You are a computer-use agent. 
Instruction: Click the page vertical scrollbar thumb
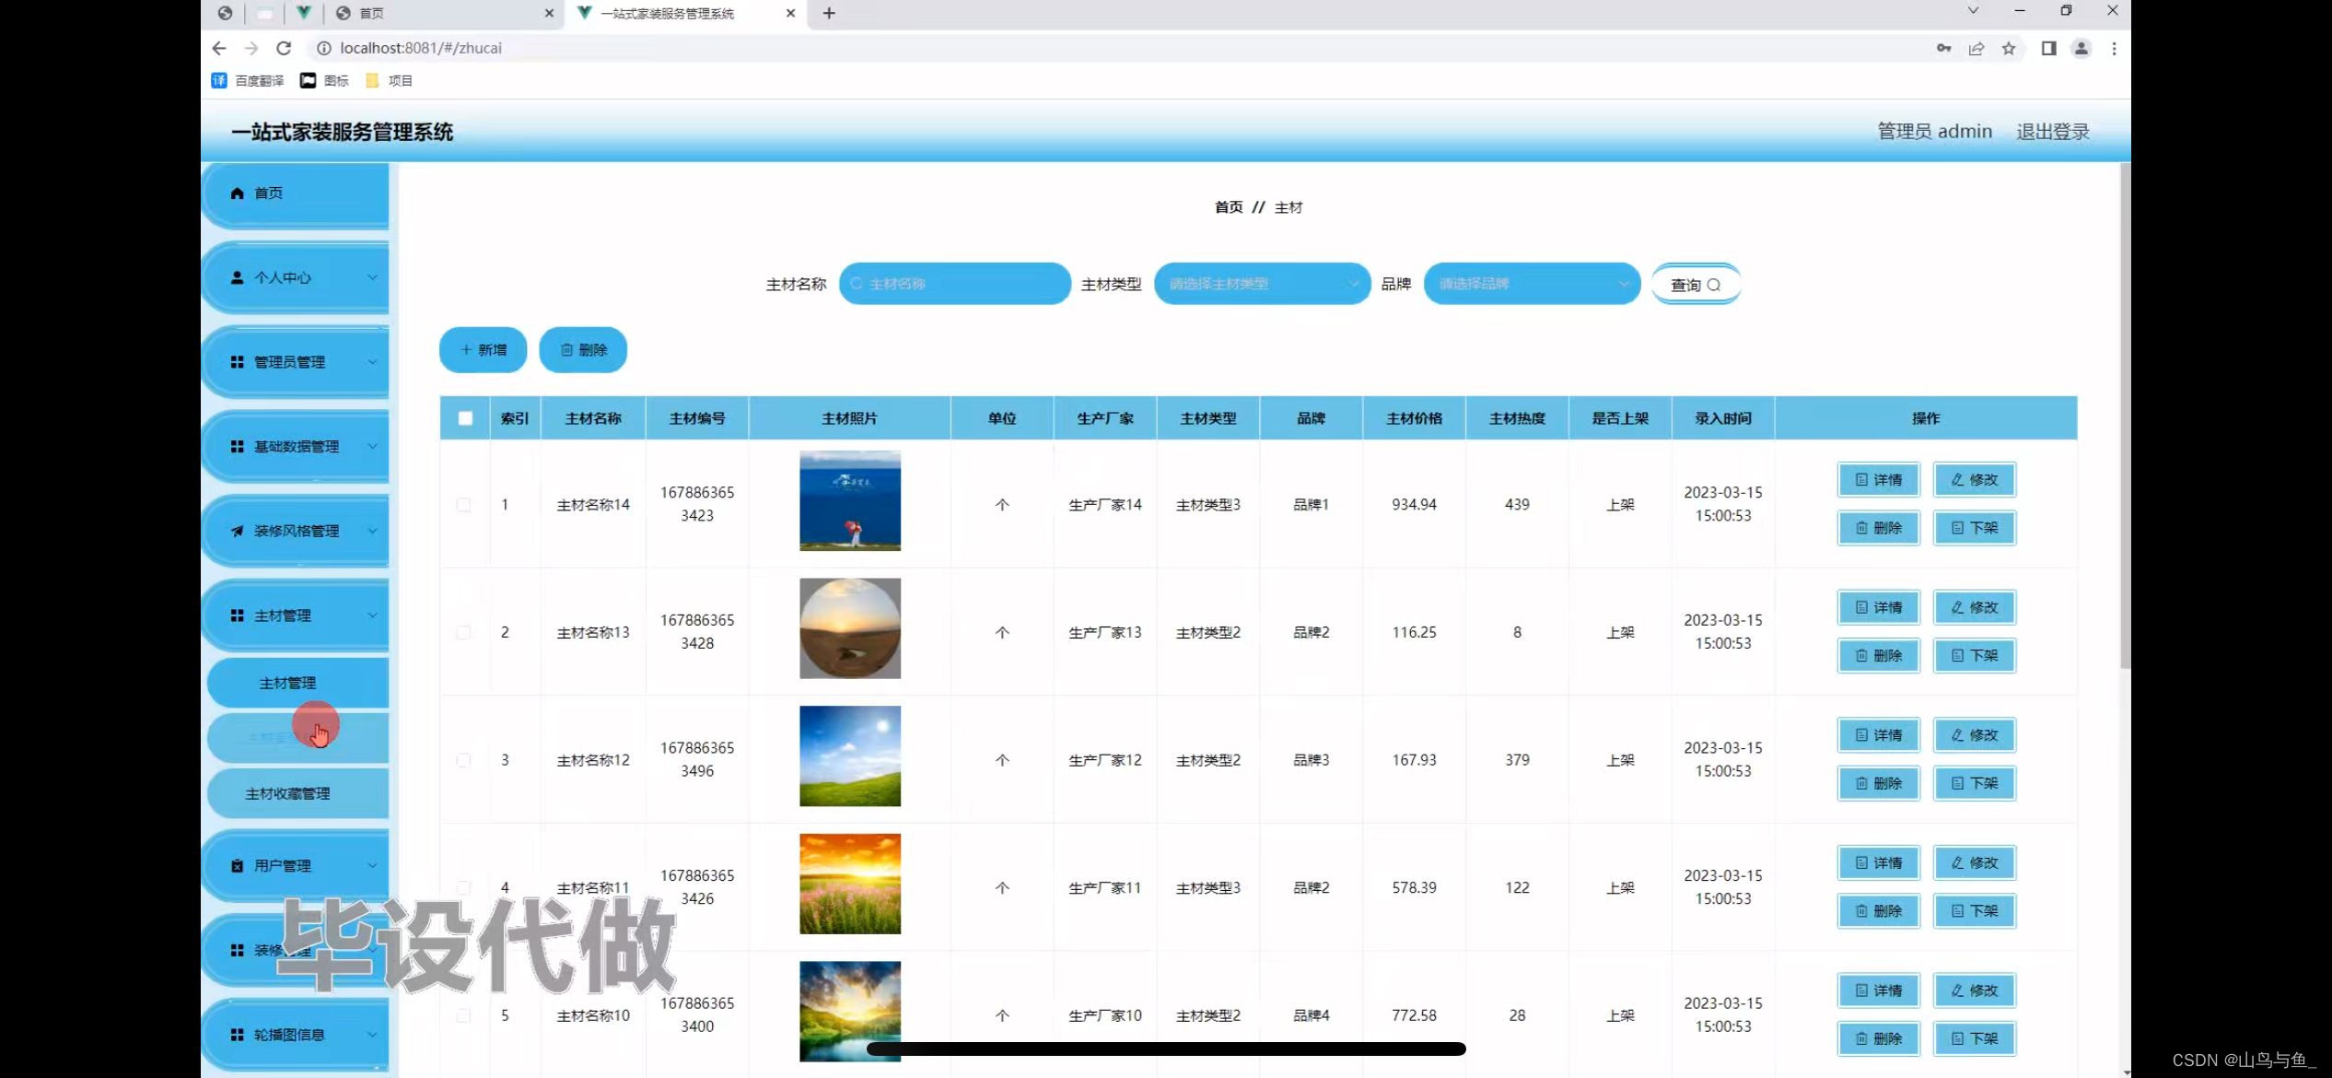coord(2125,415)
